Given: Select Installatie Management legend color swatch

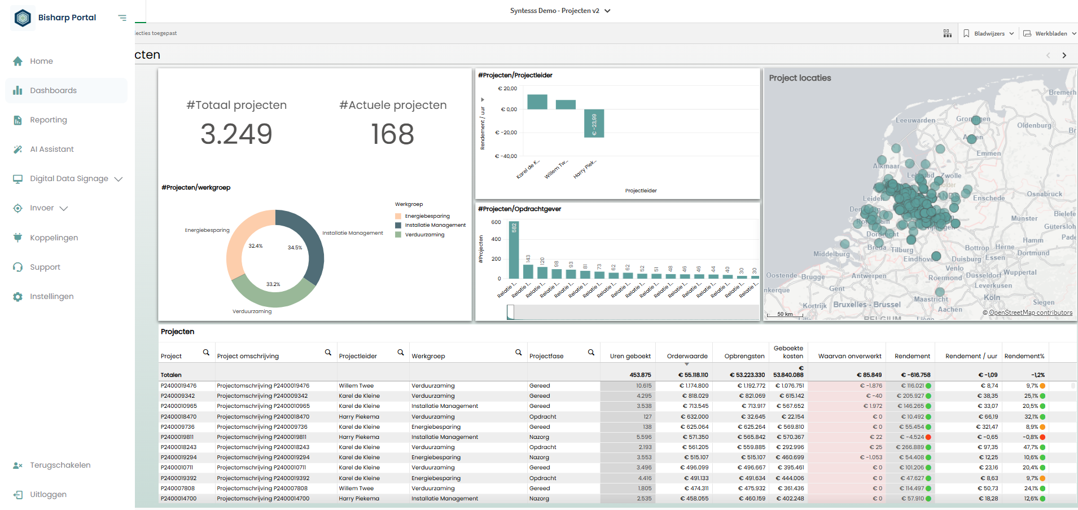Looking at the screenshot, I should click(x=398, y=225).
